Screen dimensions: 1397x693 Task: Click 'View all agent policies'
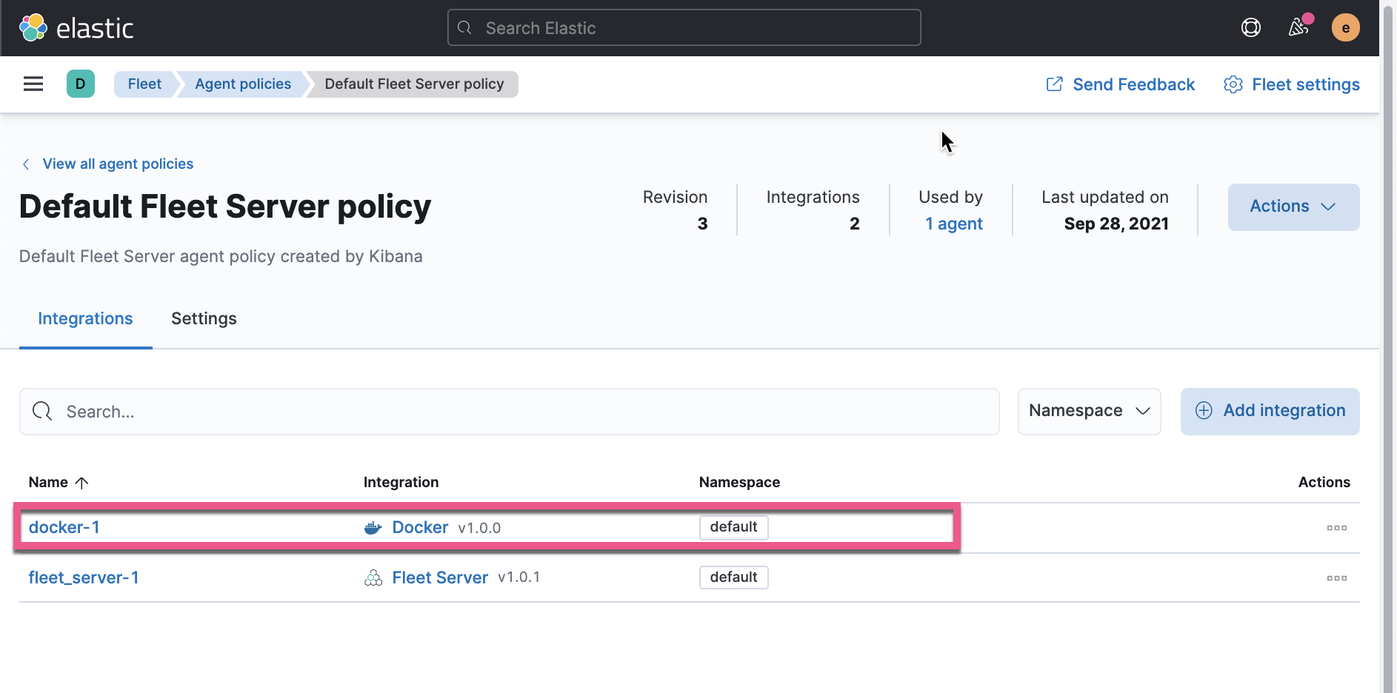(117, 164)
